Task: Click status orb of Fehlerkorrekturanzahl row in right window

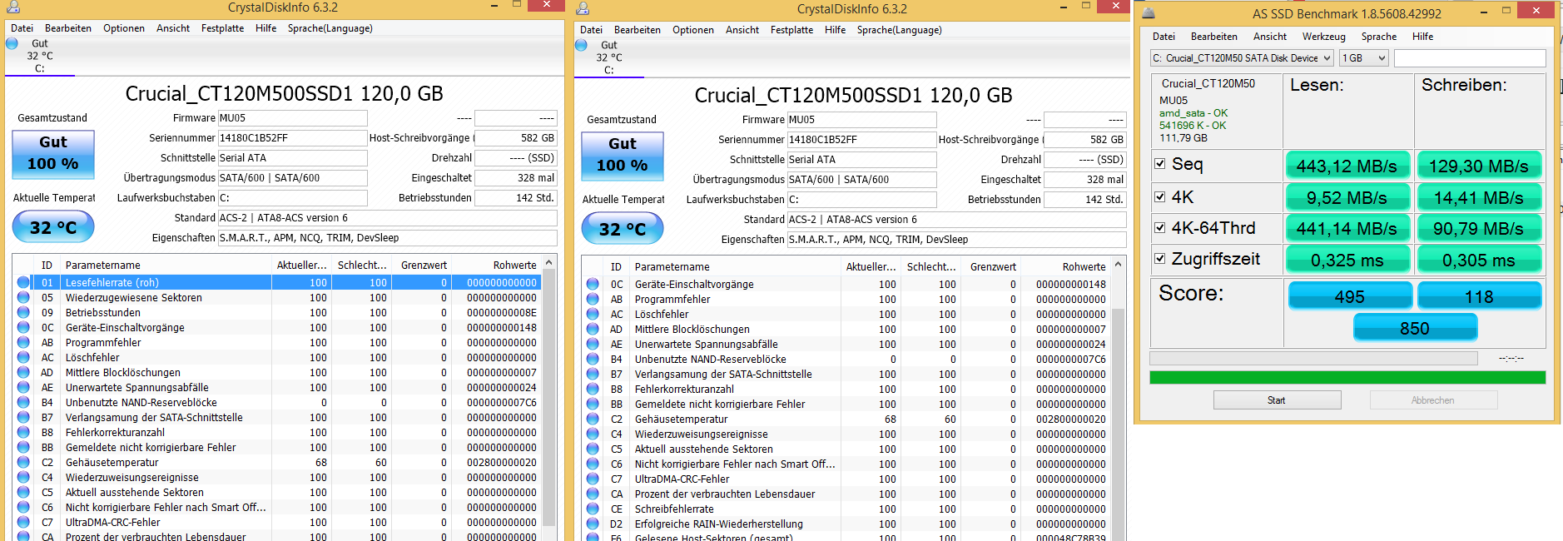Action: pos(593,389)
